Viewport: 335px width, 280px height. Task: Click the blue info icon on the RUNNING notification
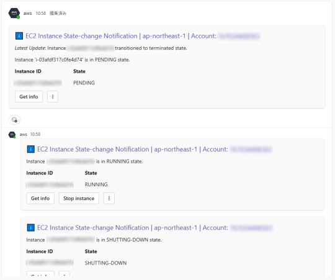(31, 149)
